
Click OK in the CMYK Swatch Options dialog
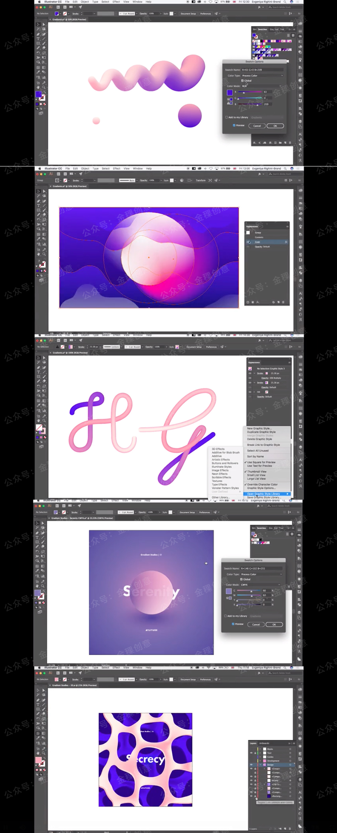click(274, 625)
